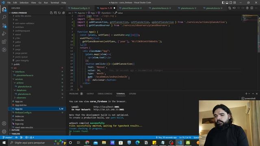Open App.test.tsx in Explorer
Viewport: 260px width, 146px height.
tap(21, 105)
